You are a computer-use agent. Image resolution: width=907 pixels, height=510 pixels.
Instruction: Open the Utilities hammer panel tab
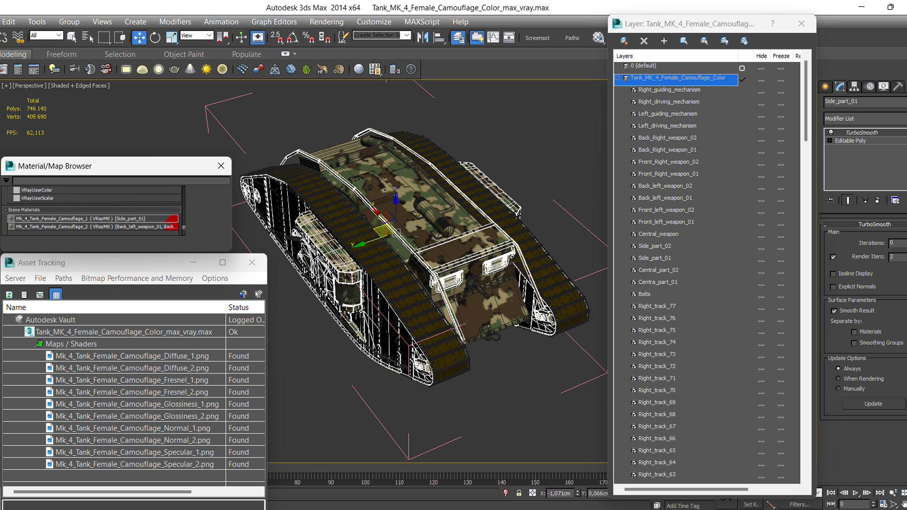898,86
